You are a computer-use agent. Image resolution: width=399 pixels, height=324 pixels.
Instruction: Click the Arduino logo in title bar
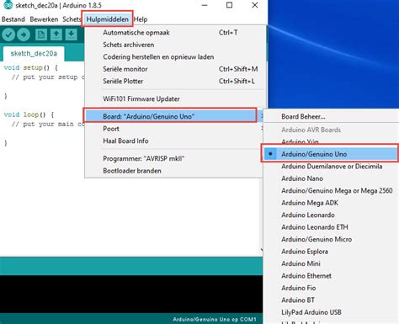[x=8, y=5]
